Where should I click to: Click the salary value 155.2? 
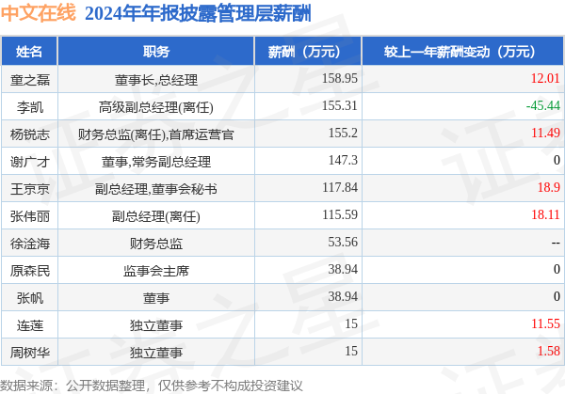[343, 133]
